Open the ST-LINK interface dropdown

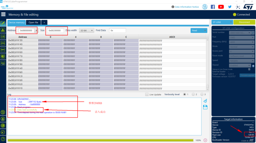(222, 22)
